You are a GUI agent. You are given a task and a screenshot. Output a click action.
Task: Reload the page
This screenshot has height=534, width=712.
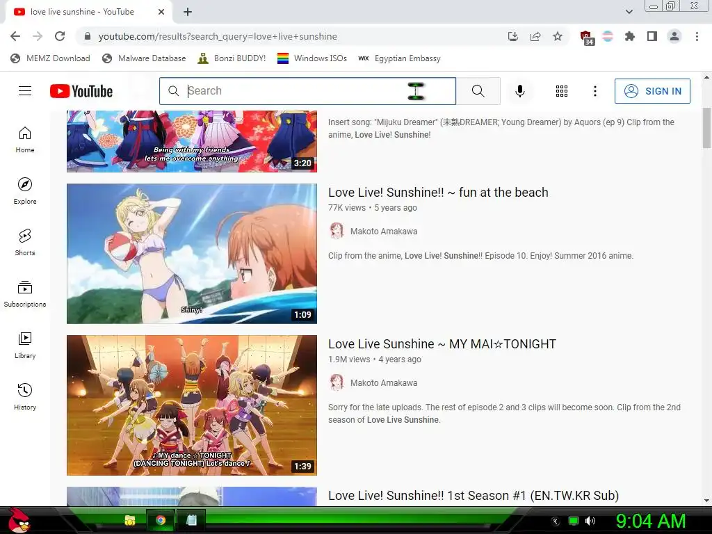coord(60,36)
